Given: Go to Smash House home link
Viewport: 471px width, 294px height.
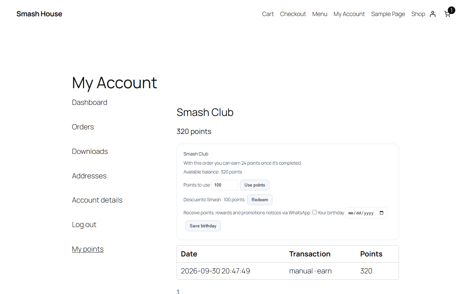Looking at the screenshot, I should click(x=39, y=14).
